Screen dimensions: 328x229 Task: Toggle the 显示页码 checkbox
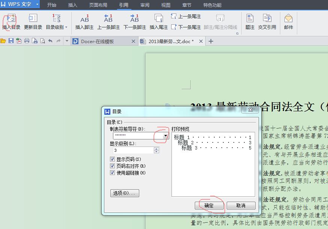(113, 159)
